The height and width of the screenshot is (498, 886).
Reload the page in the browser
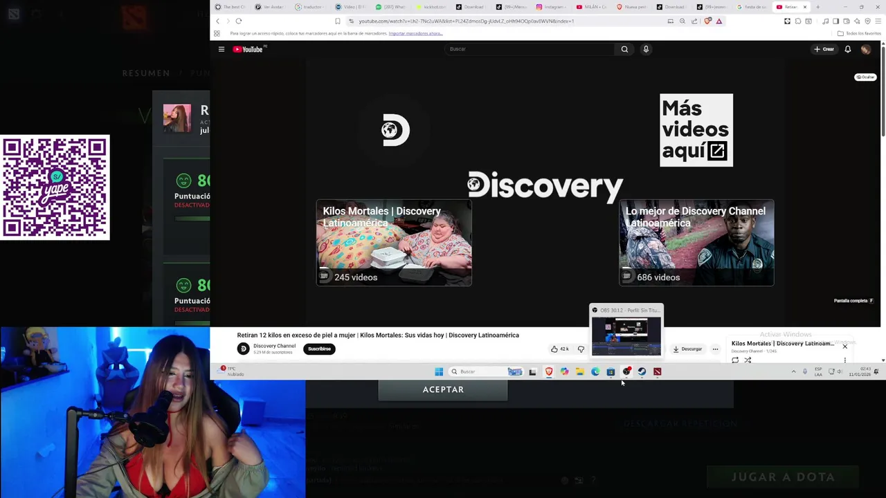pyautogui.click(x=238, y=21)
